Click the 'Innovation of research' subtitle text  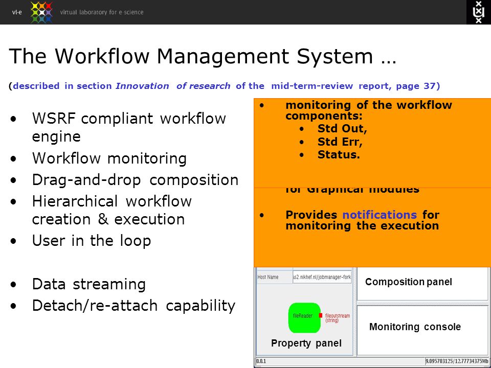click(x=173, y=86)
